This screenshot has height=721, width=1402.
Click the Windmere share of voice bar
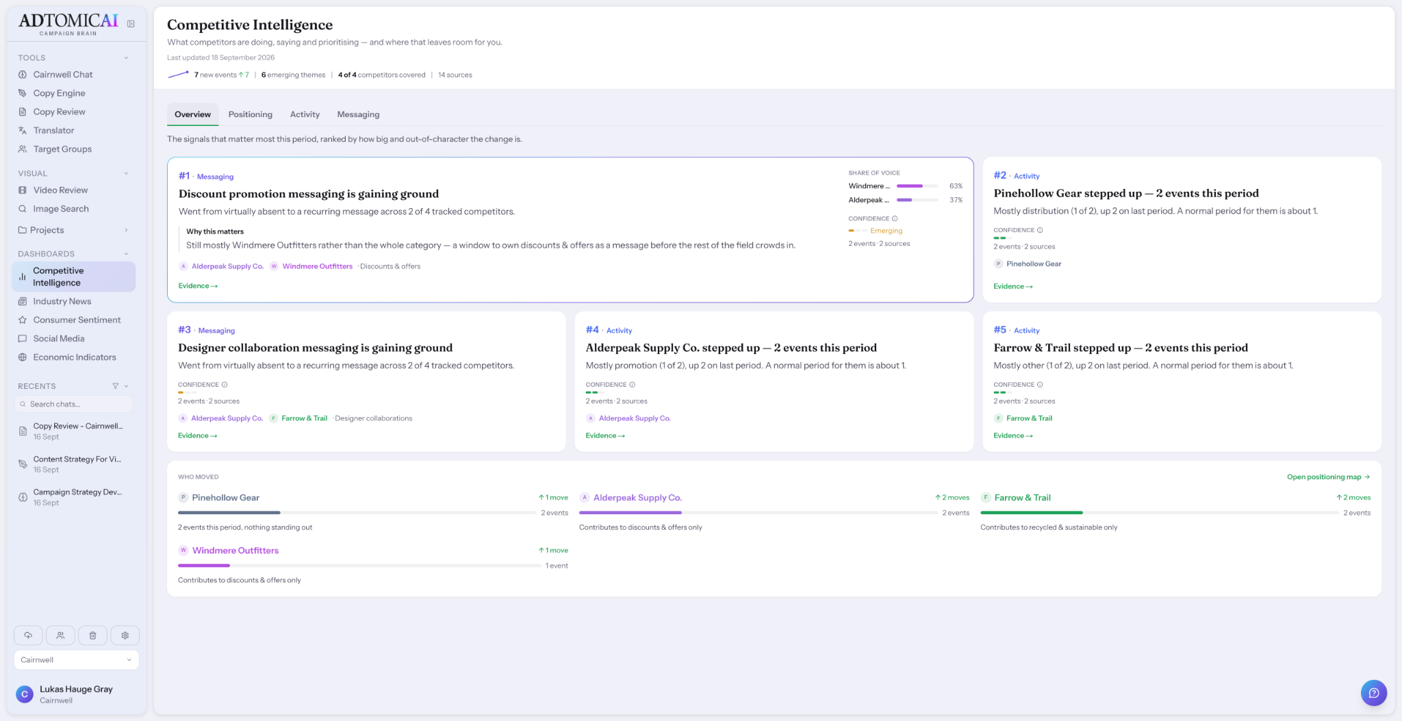[x=917, y=186]
